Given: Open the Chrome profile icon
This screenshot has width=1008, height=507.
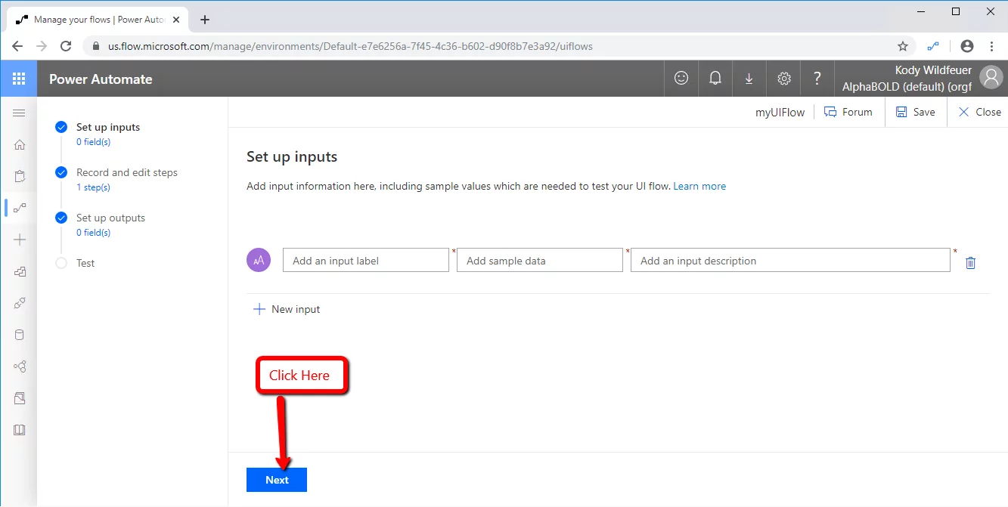Looking at the screenshot, I should tap(966, 46).
